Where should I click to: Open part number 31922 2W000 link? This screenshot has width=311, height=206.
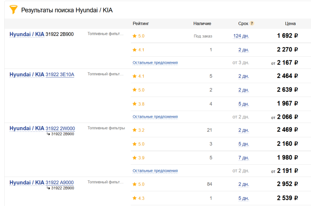coord(60,128)
